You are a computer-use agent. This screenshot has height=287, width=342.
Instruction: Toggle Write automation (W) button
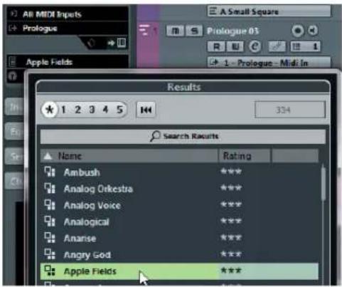235,46
